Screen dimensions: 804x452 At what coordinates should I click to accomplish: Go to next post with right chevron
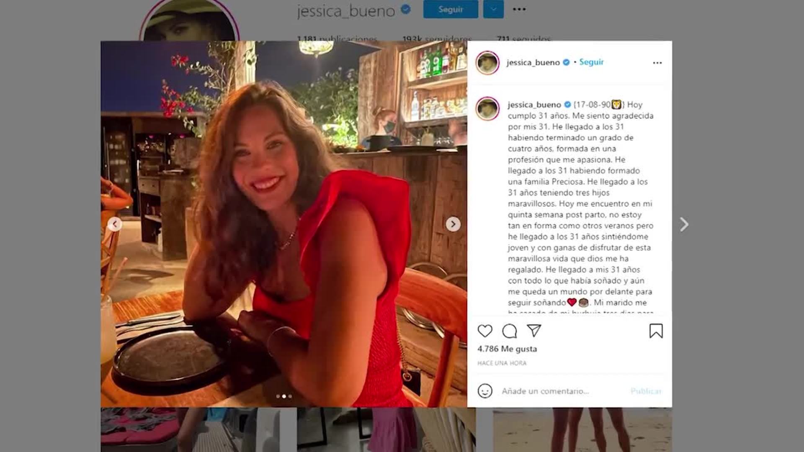pyautogui.click(x=684, y=224)
